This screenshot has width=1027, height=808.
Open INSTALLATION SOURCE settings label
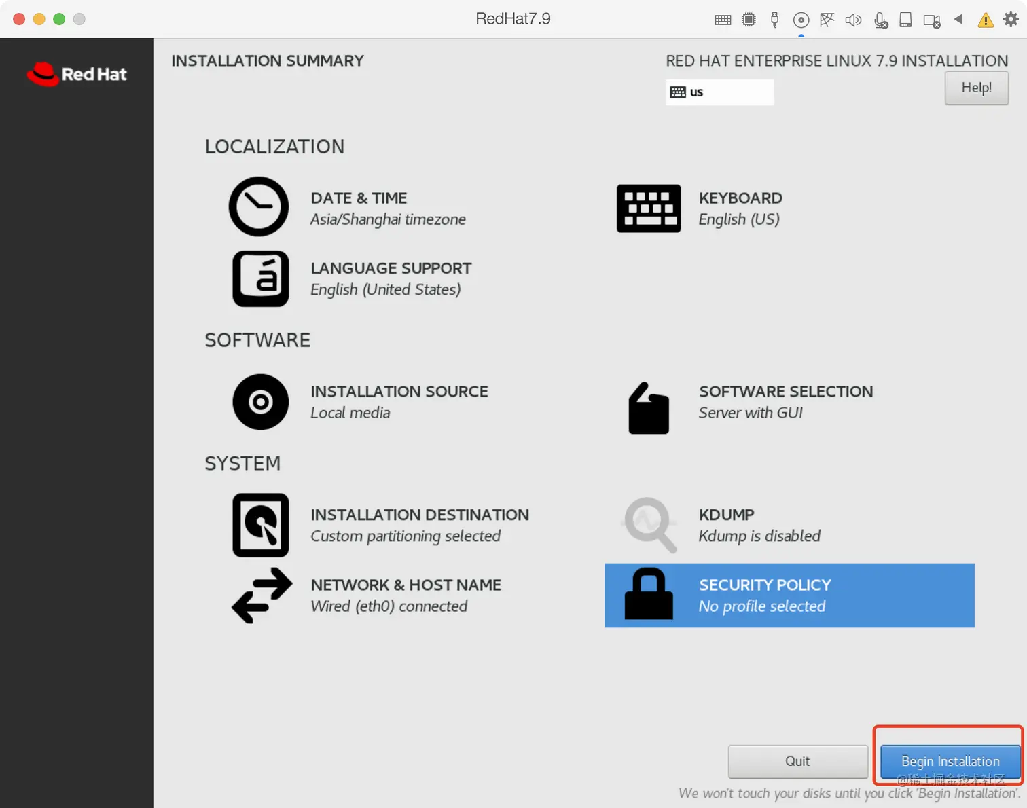pyautogui.click(x=399, y=392)
